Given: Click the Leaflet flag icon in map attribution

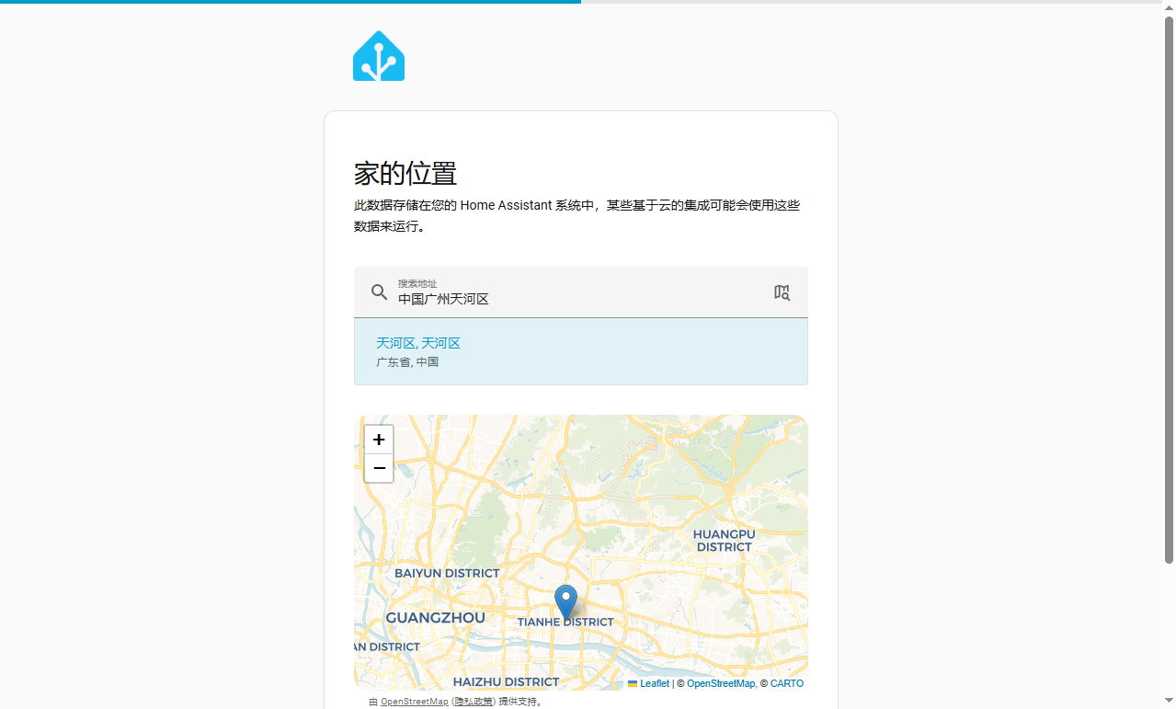Looking at the screenshot, I should (x=633, y=683).
